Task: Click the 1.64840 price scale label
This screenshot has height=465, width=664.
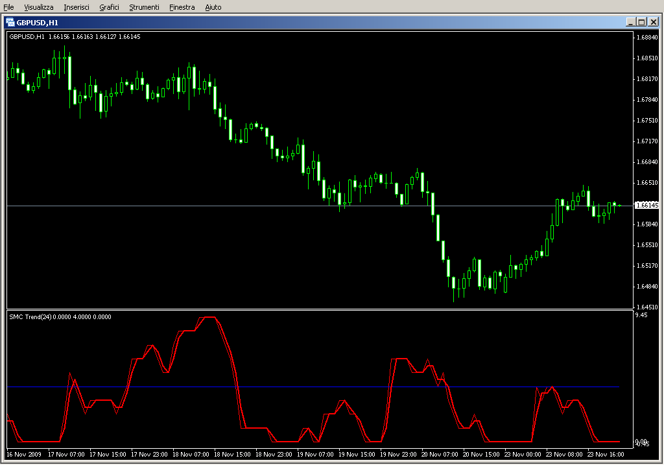Action: (648, 286)
